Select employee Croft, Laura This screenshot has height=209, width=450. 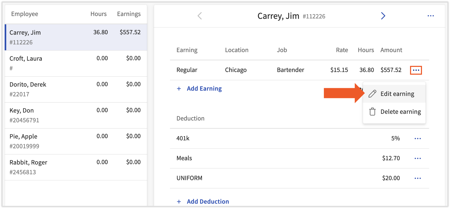click(x=76, y=63)
